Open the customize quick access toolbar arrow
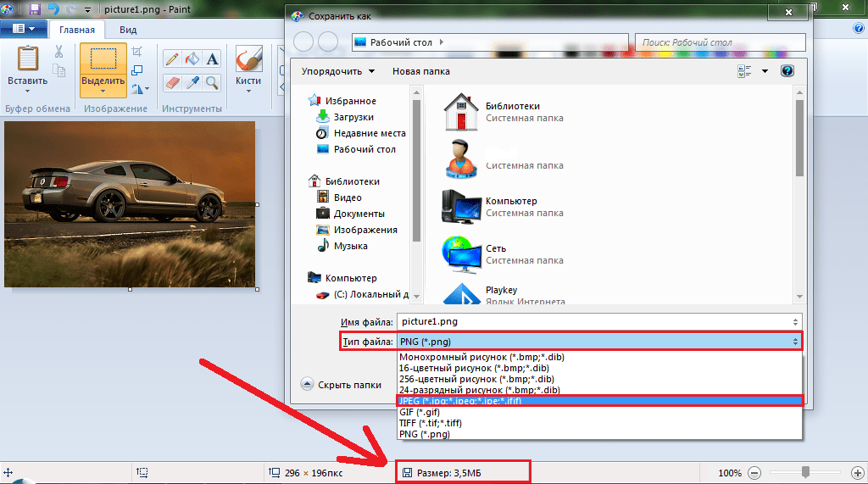Screen dimensions: 868x484 [x=87, y=9]
